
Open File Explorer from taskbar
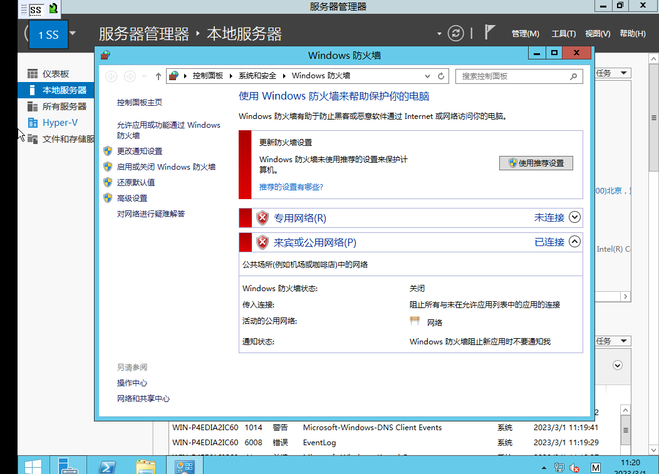[146, 466]
